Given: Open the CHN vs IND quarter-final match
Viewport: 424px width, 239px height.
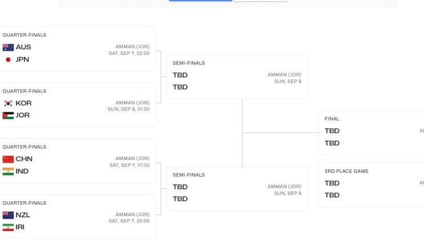Looking at the screenshot, I should click(x=77, y=161).
